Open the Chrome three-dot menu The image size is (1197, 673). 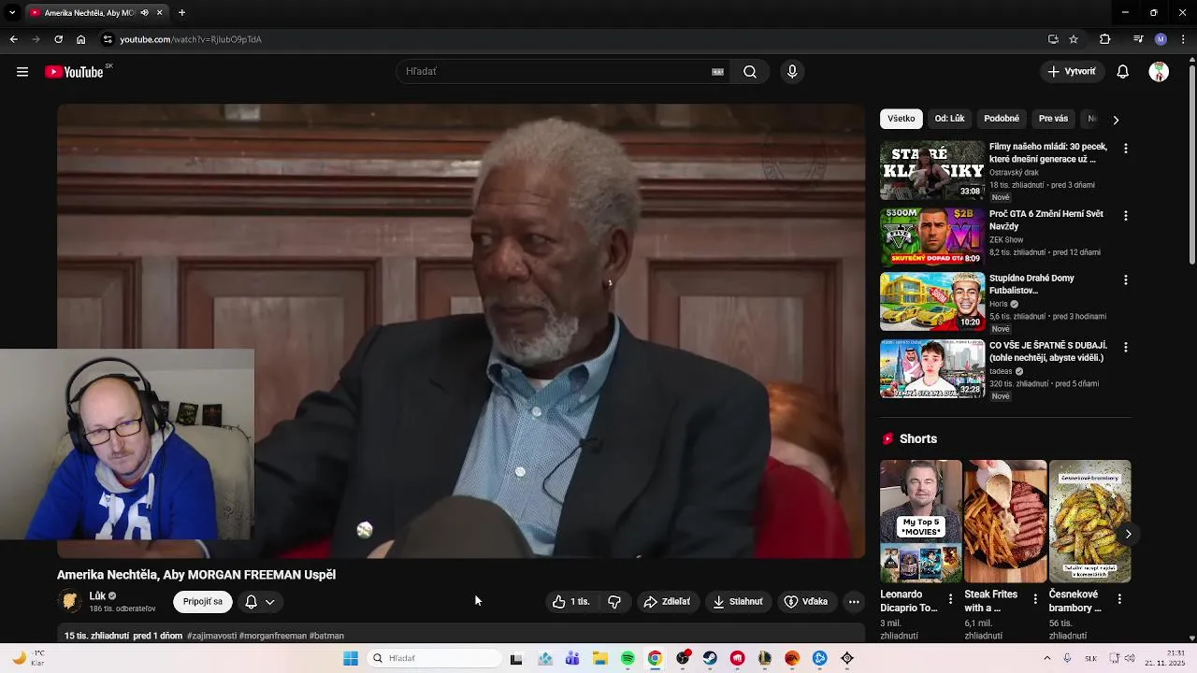point(1184,39)
